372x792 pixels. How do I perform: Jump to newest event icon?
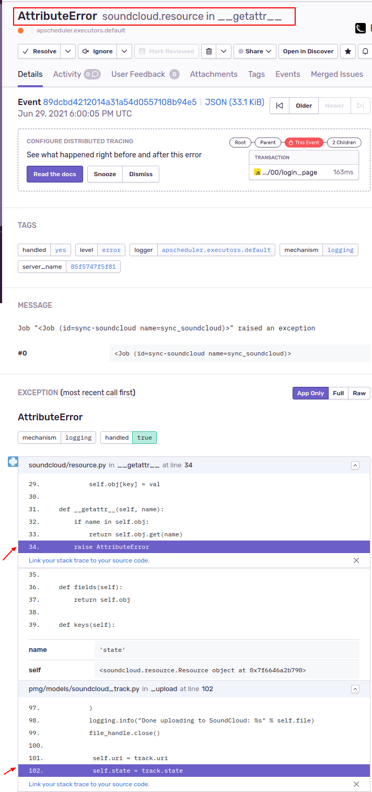pos(361,106)
